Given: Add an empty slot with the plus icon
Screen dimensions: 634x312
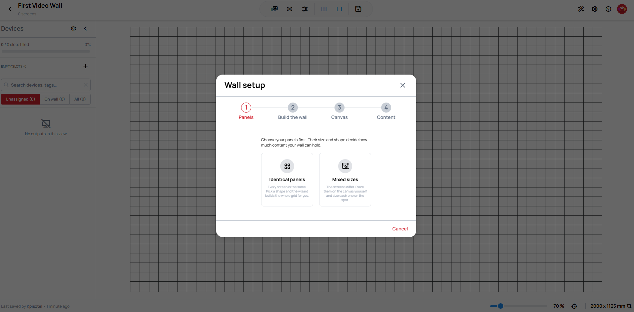Looking at the screenshot, I should click(85, 66).
